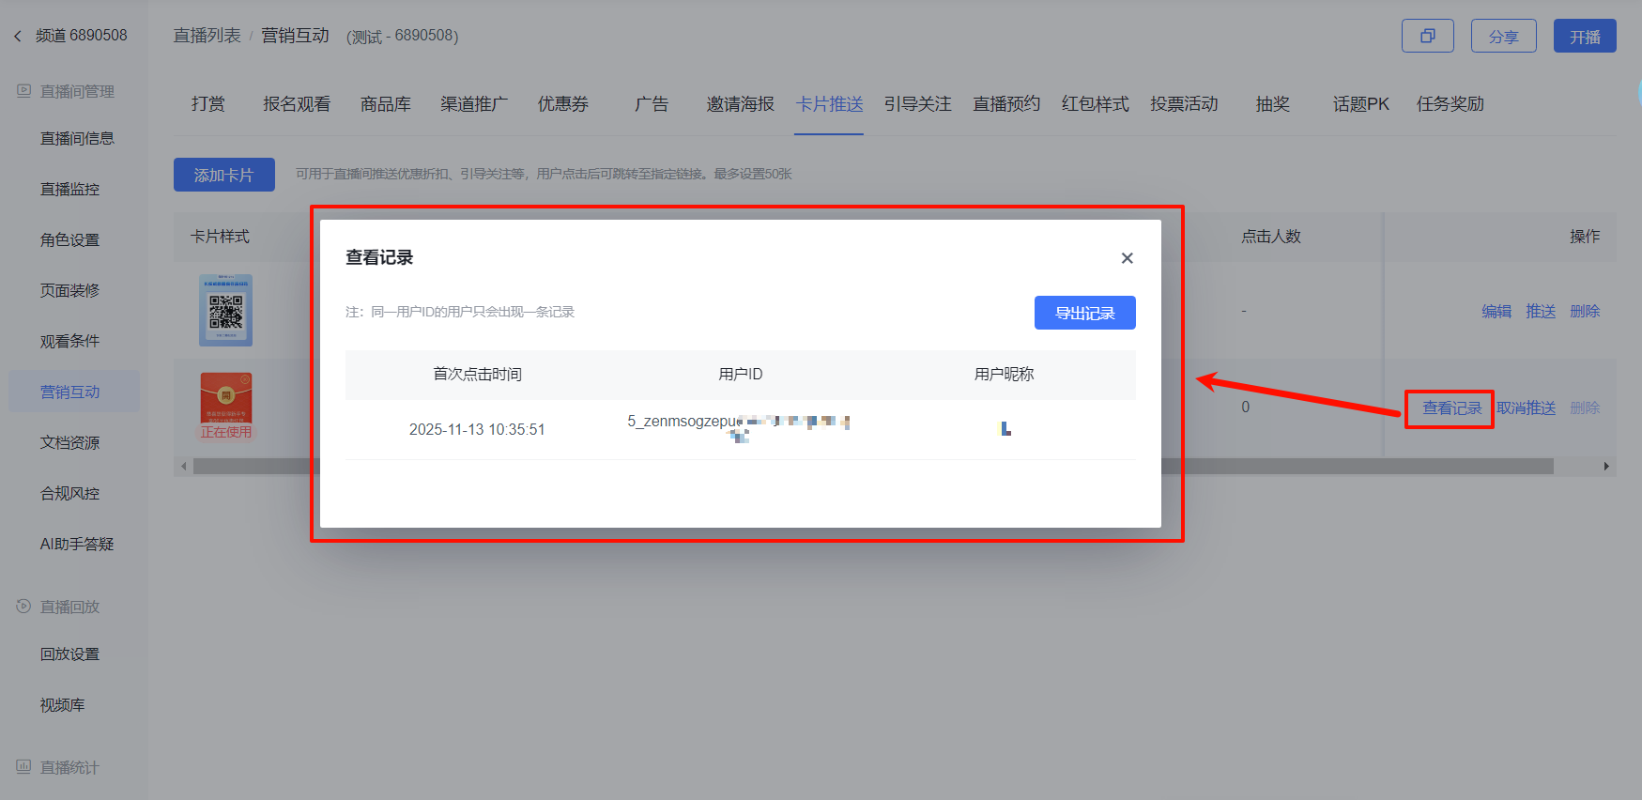1642x800 pixels.
Task: Click 推送 for the QR code card
Action: pos(1541,311)
